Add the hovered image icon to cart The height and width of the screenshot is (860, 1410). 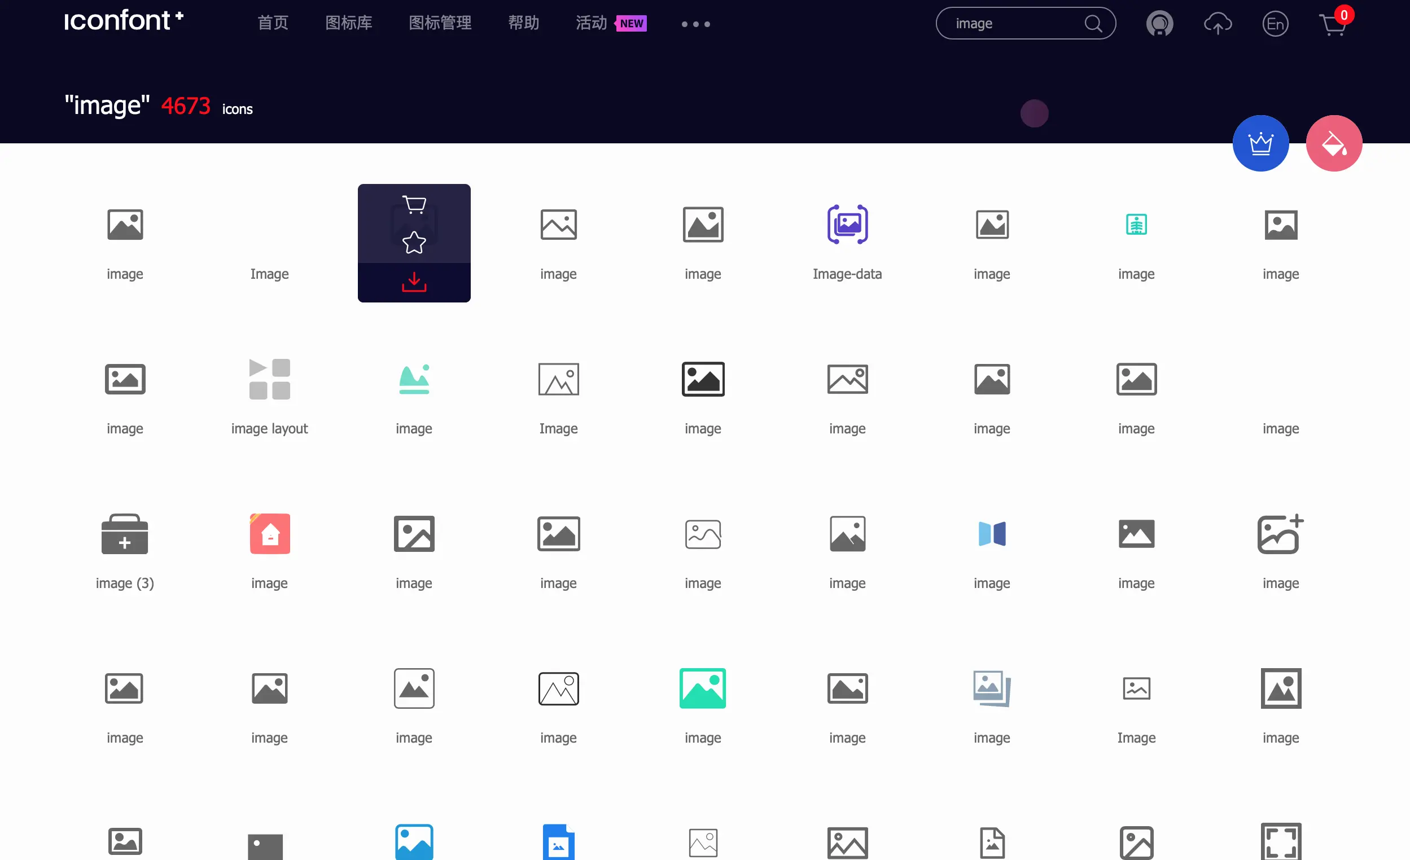[414, 204]
